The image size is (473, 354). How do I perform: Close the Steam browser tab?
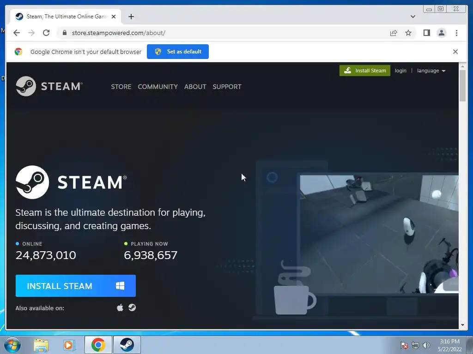click(114, 17)
